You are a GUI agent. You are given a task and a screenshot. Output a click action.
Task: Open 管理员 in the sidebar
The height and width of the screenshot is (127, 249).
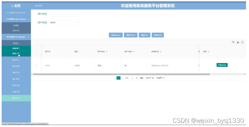tap(16, 43)
